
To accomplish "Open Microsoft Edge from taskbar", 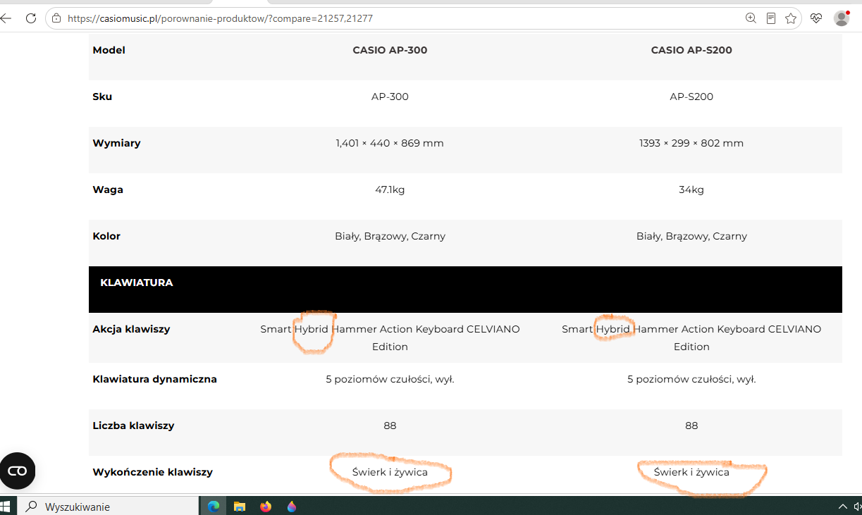I will click(213, 506).
